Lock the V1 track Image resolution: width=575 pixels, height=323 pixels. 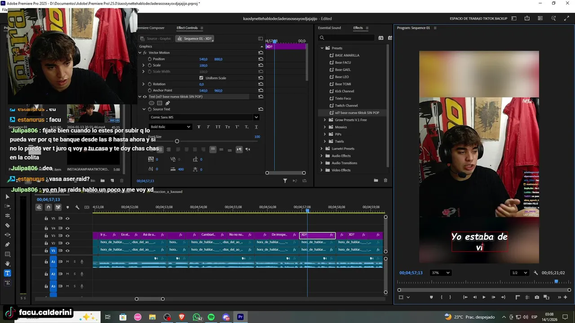[x=46, y=251]
